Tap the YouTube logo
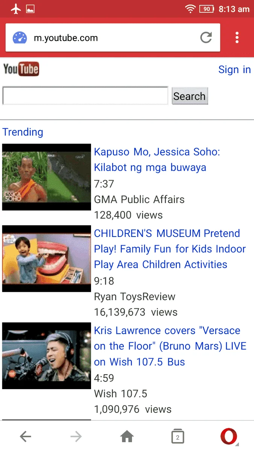 (x=21, y=69)
